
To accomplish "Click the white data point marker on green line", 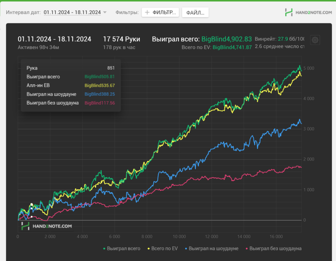I will tap(32, 204).
